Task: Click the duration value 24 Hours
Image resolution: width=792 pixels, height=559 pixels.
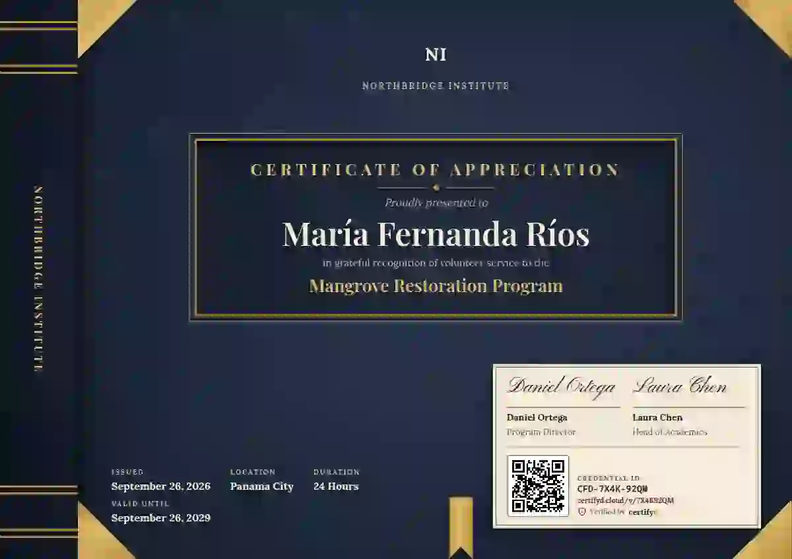Action: 336,486
